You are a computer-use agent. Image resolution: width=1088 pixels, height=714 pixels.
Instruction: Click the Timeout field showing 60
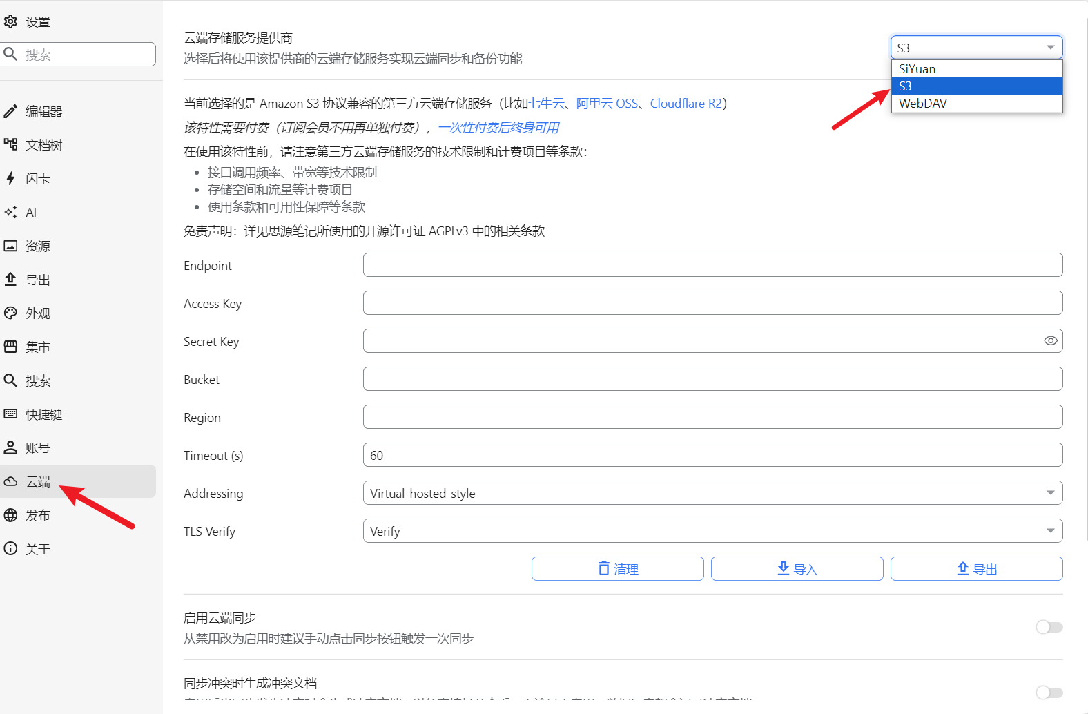pos(712,455)
